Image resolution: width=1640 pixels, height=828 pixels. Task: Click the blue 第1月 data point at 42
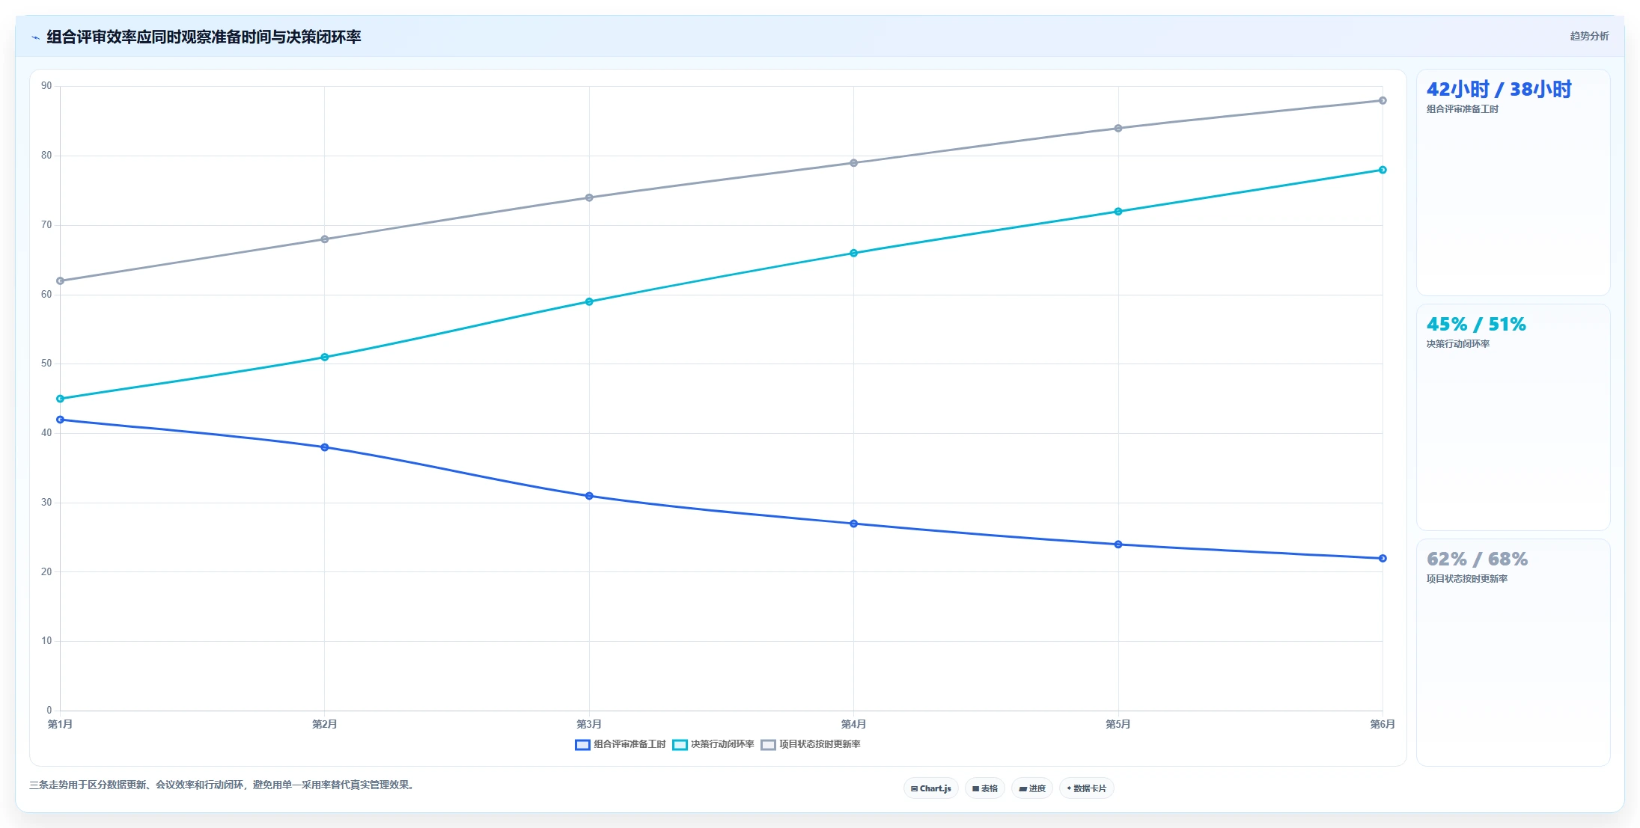[60, 420]
